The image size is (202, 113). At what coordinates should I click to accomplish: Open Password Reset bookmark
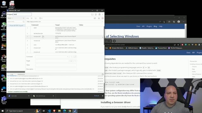[x=161, y=48]
